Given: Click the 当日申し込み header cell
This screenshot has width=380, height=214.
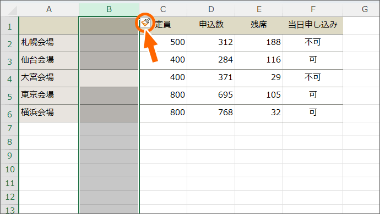Looking at the screenshot, I should 313,26.
